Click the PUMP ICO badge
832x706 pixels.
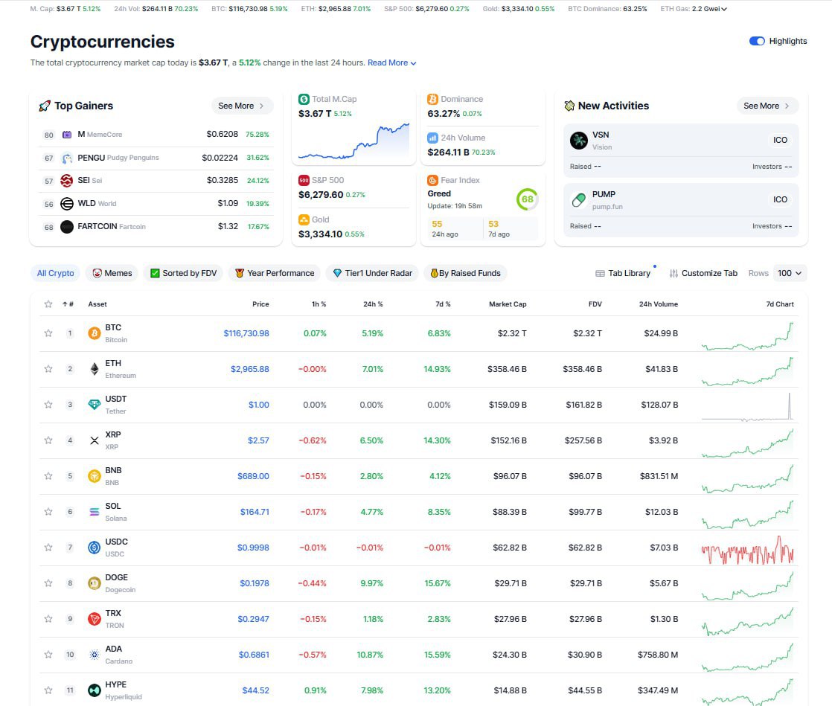point(780,199)
